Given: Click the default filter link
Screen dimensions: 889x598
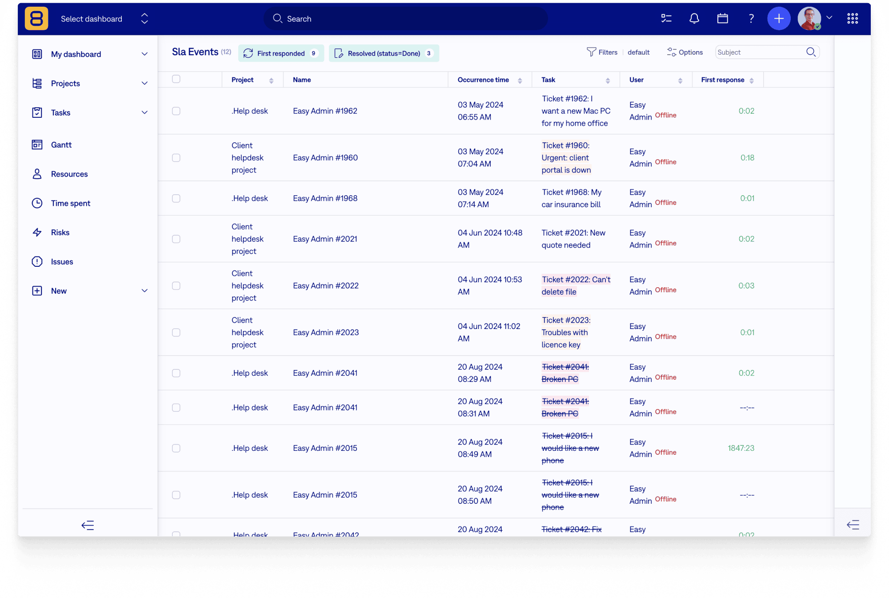Looking at the screenshot, I should pyautogui.click(x=638, y=52).
